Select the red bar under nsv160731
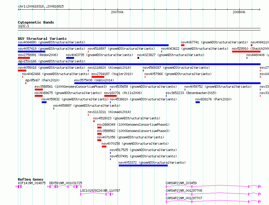 (x=110, y=96)
